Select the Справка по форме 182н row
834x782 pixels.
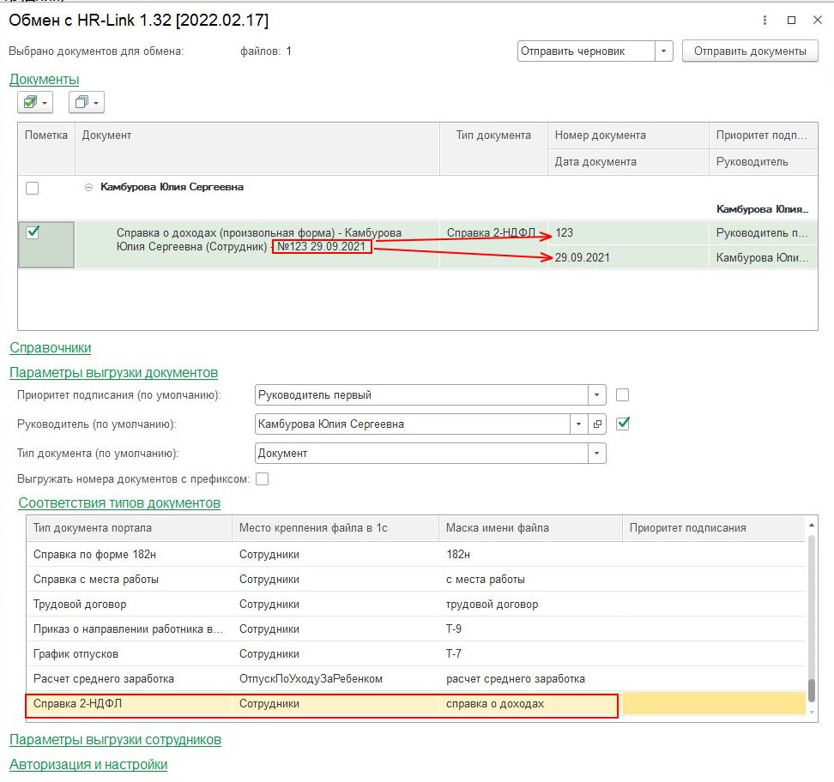point(416,555)
